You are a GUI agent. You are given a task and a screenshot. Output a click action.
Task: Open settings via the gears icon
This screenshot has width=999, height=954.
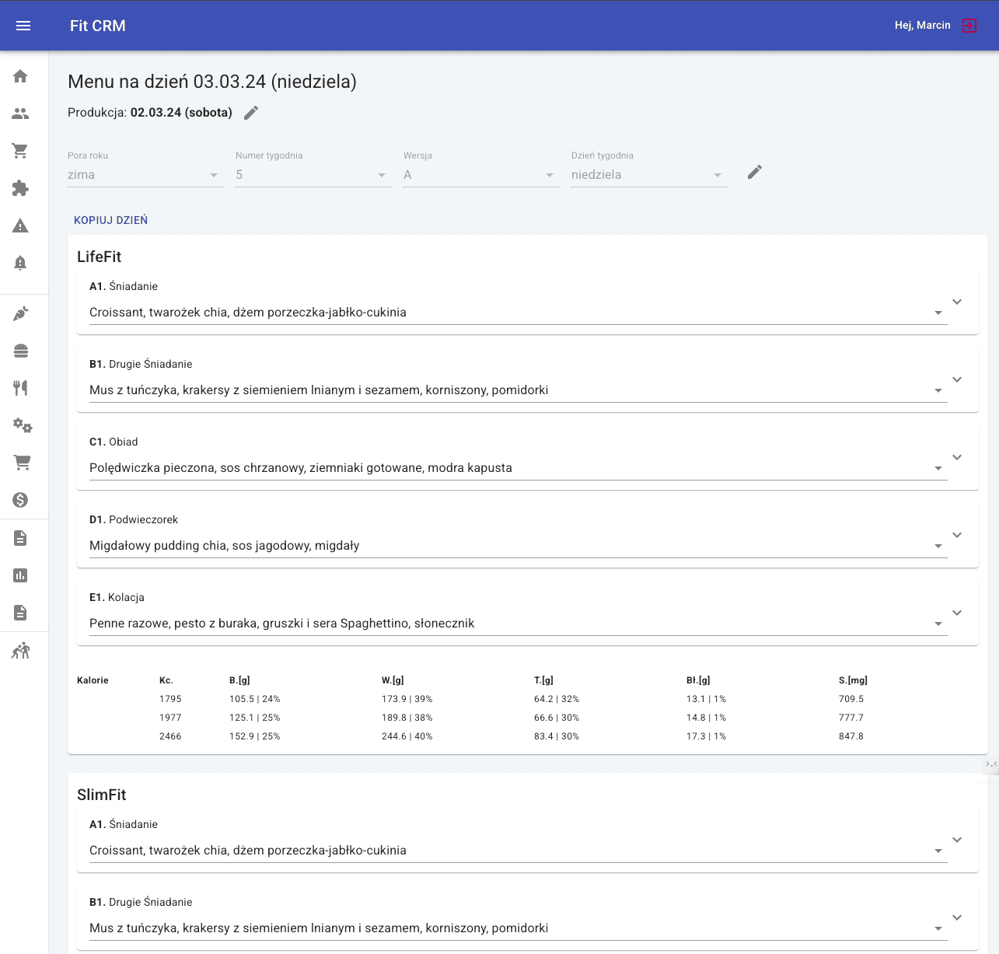click(23, 425)
